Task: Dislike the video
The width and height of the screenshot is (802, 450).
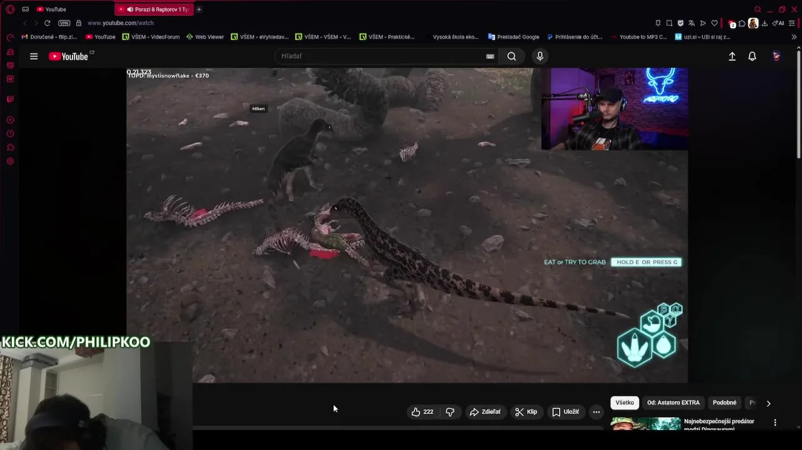Action: (x=450, y=412)
